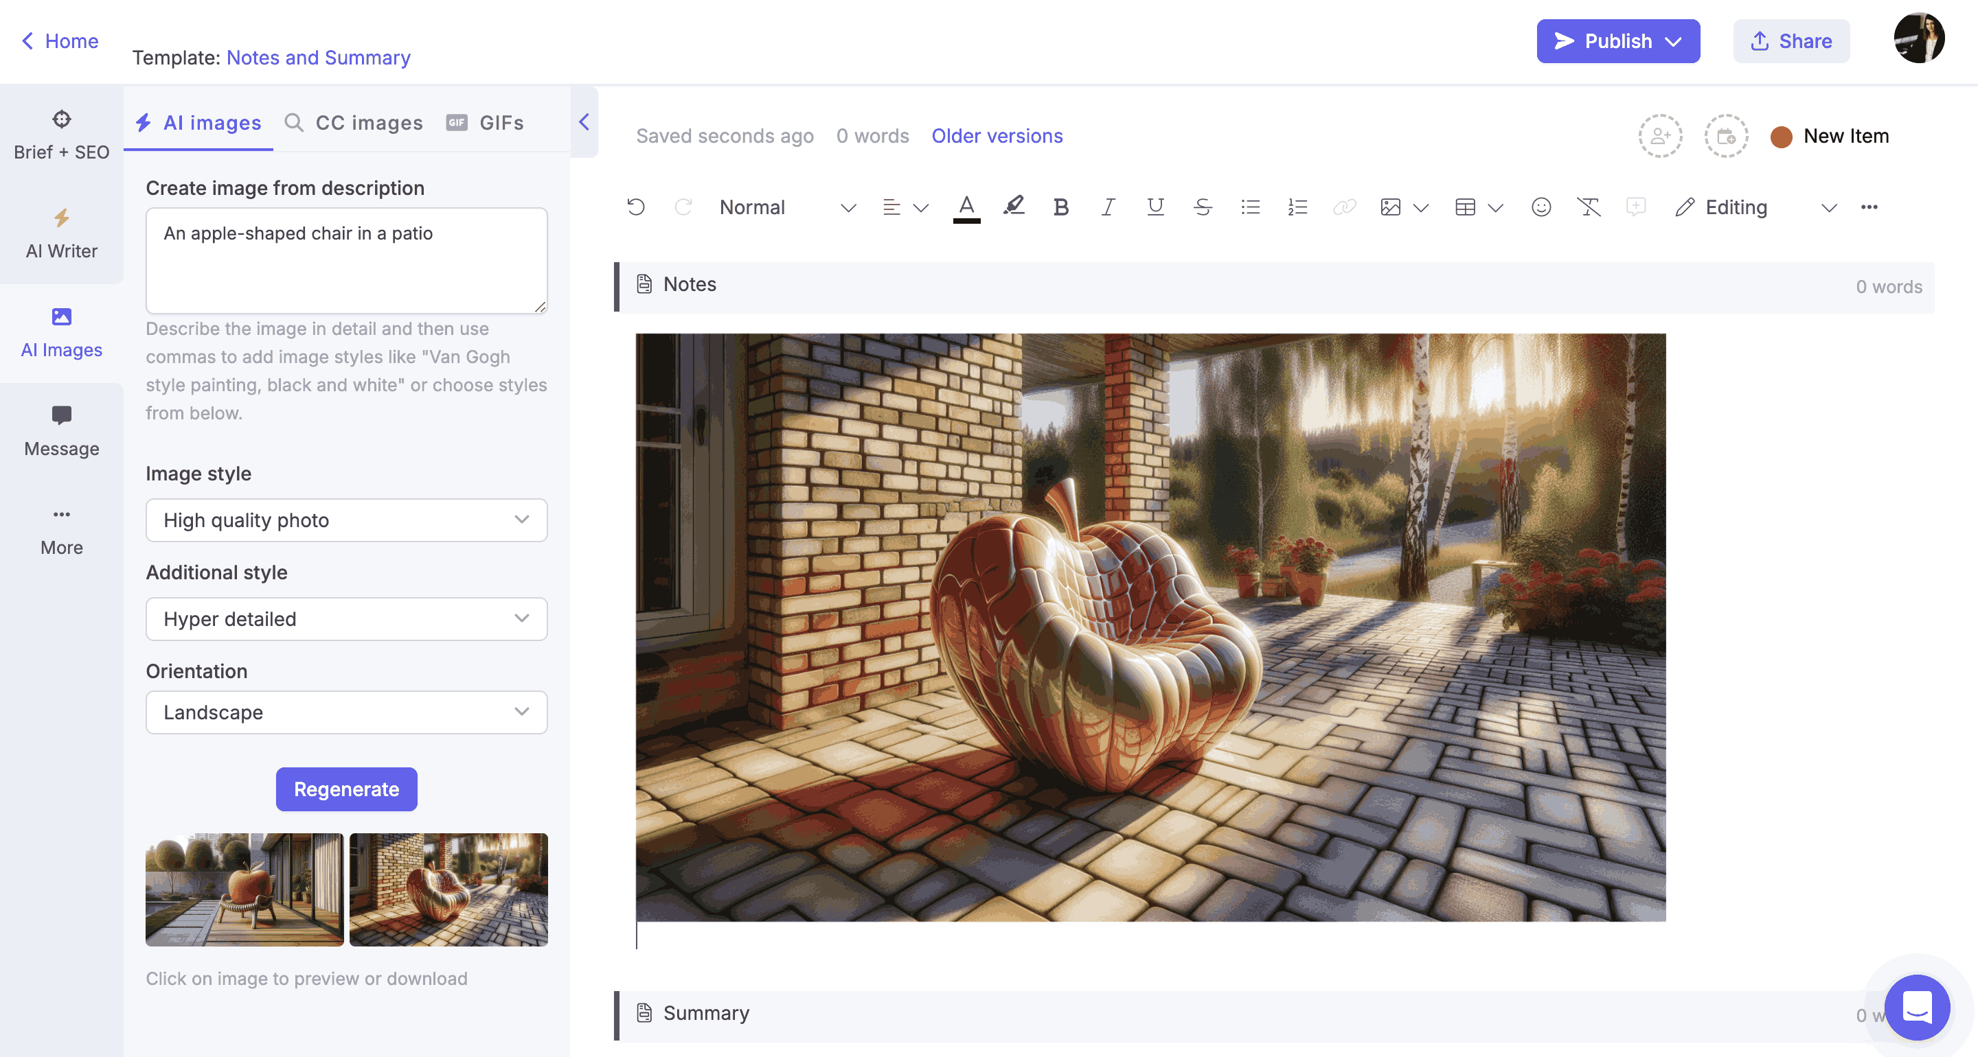
Task: Click the Older versions link
Action: (x=997, y=135)
